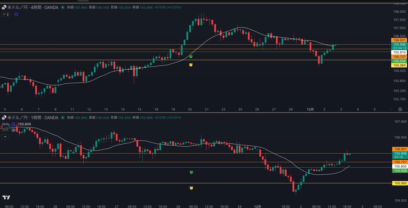Click the yellow 155.060 price label, top chart
The height and width of the screenshot is (208, 408).
pyautogui.click(x=399, y=65)
